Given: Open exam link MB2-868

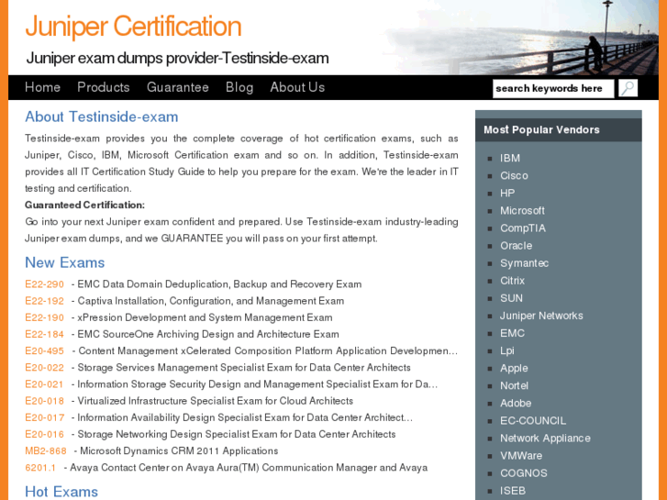Looking at the screenshot, I should [46, 450].
